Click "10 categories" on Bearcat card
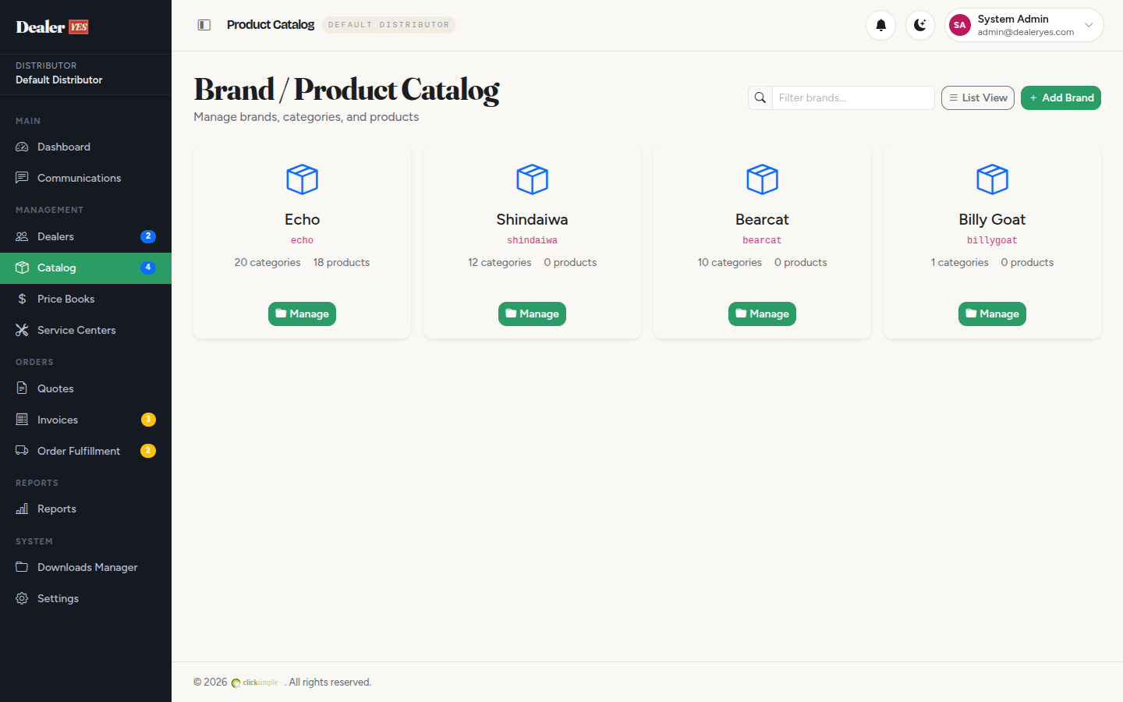The image size is (1123, 702). tap(730, 262)
